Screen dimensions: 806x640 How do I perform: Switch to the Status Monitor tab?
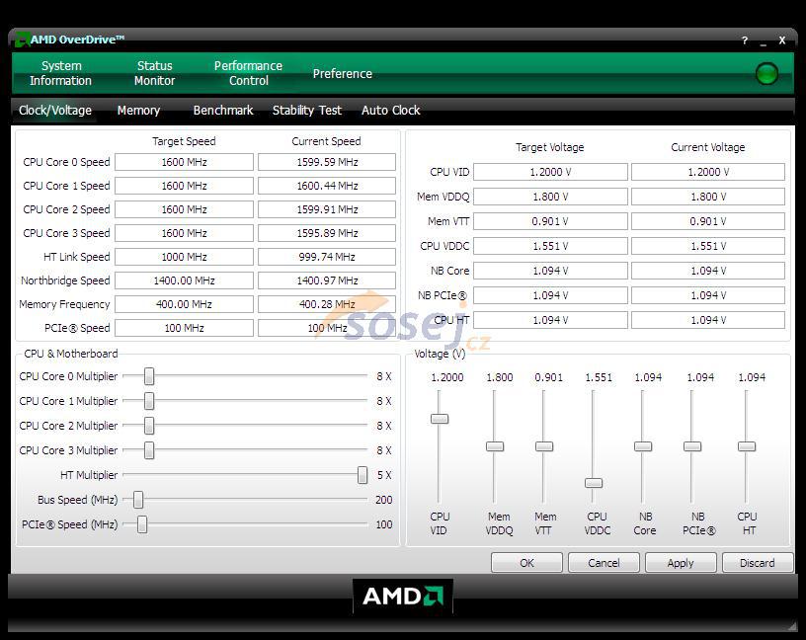point(154,73)
